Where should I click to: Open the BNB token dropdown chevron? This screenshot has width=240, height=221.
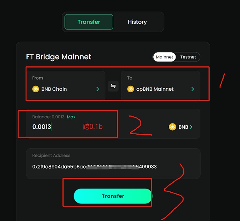pyautogui.click(x=191, y=127)
